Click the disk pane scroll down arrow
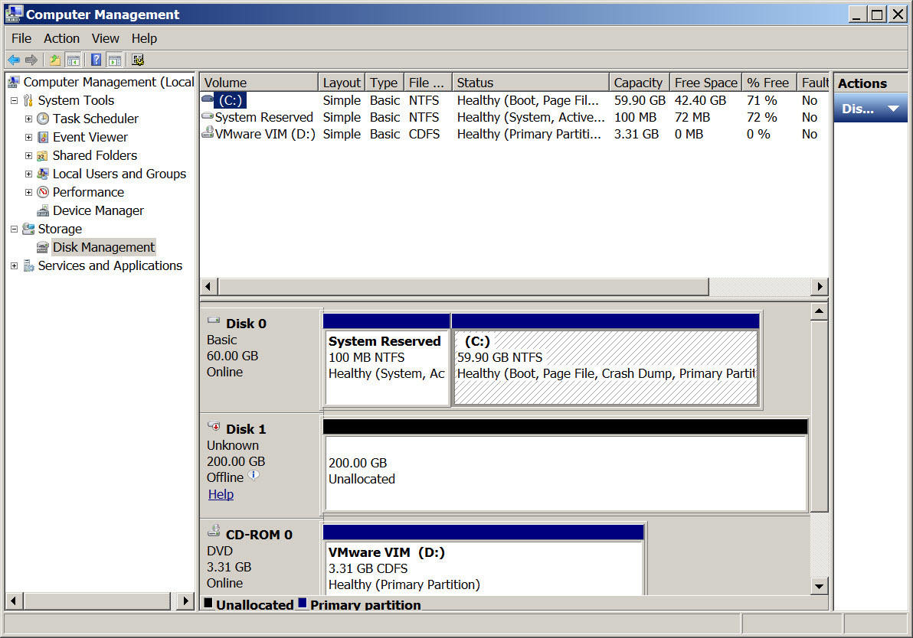 coord(819,586)
